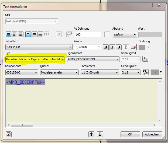Click the stacked fraction icon
The width and height of the screenshot is (168, 143).
click(x=126, y=47)
